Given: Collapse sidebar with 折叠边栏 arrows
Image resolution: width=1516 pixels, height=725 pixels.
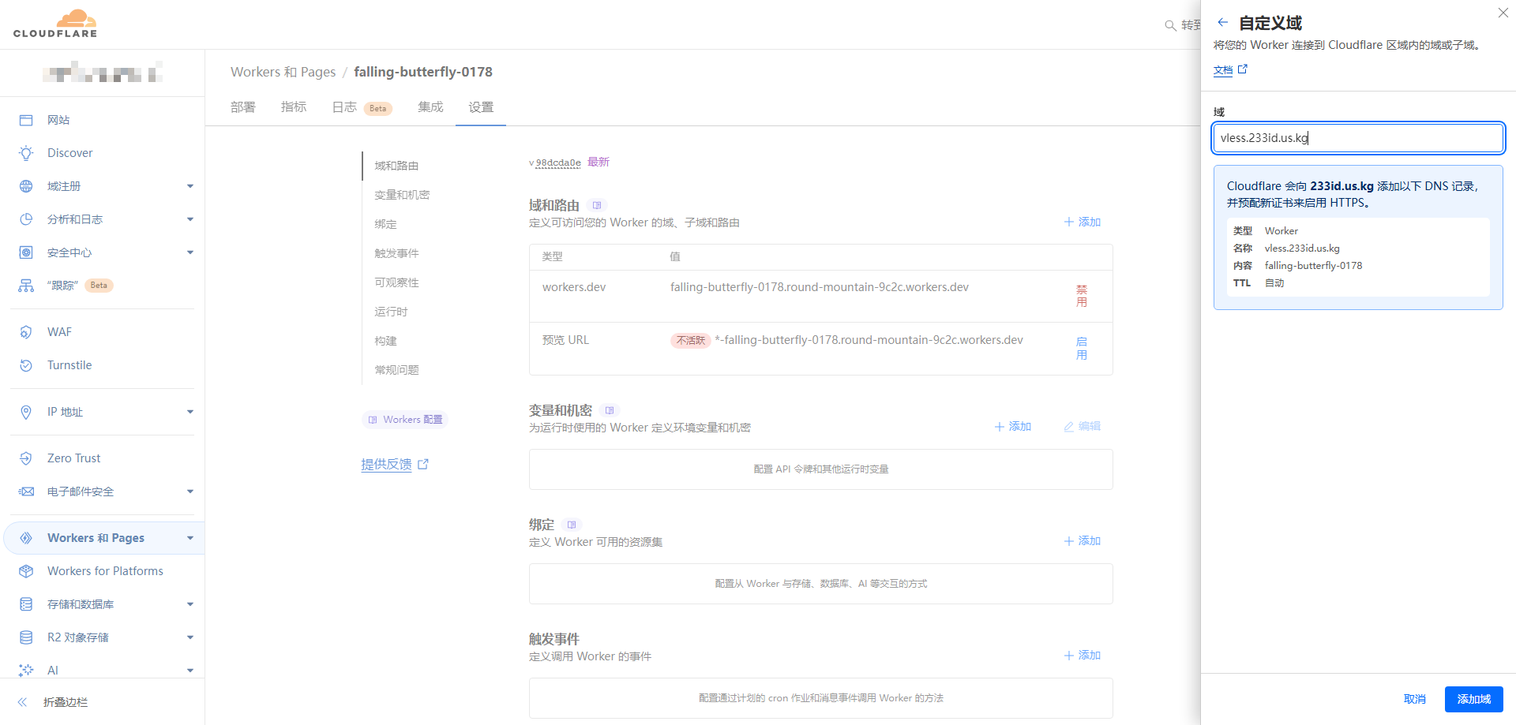Looking at the screenshot, I should [23, 702].
